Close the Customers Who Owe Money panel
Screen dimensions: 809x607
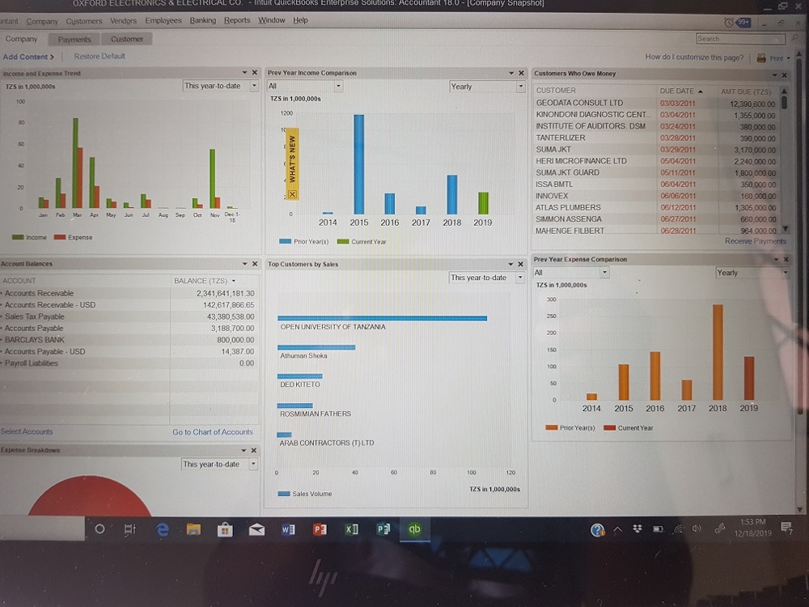tap(784, 74)
